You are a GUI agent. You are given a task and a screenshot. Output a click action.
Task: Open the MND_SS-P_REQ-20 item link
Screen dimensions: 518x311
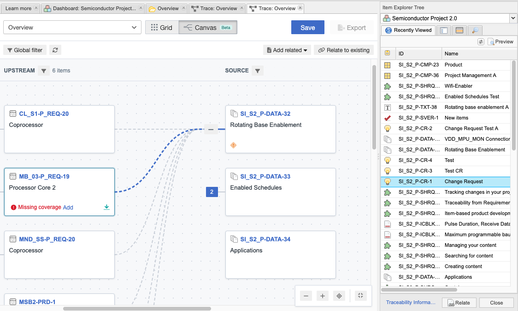pos(47,239)
